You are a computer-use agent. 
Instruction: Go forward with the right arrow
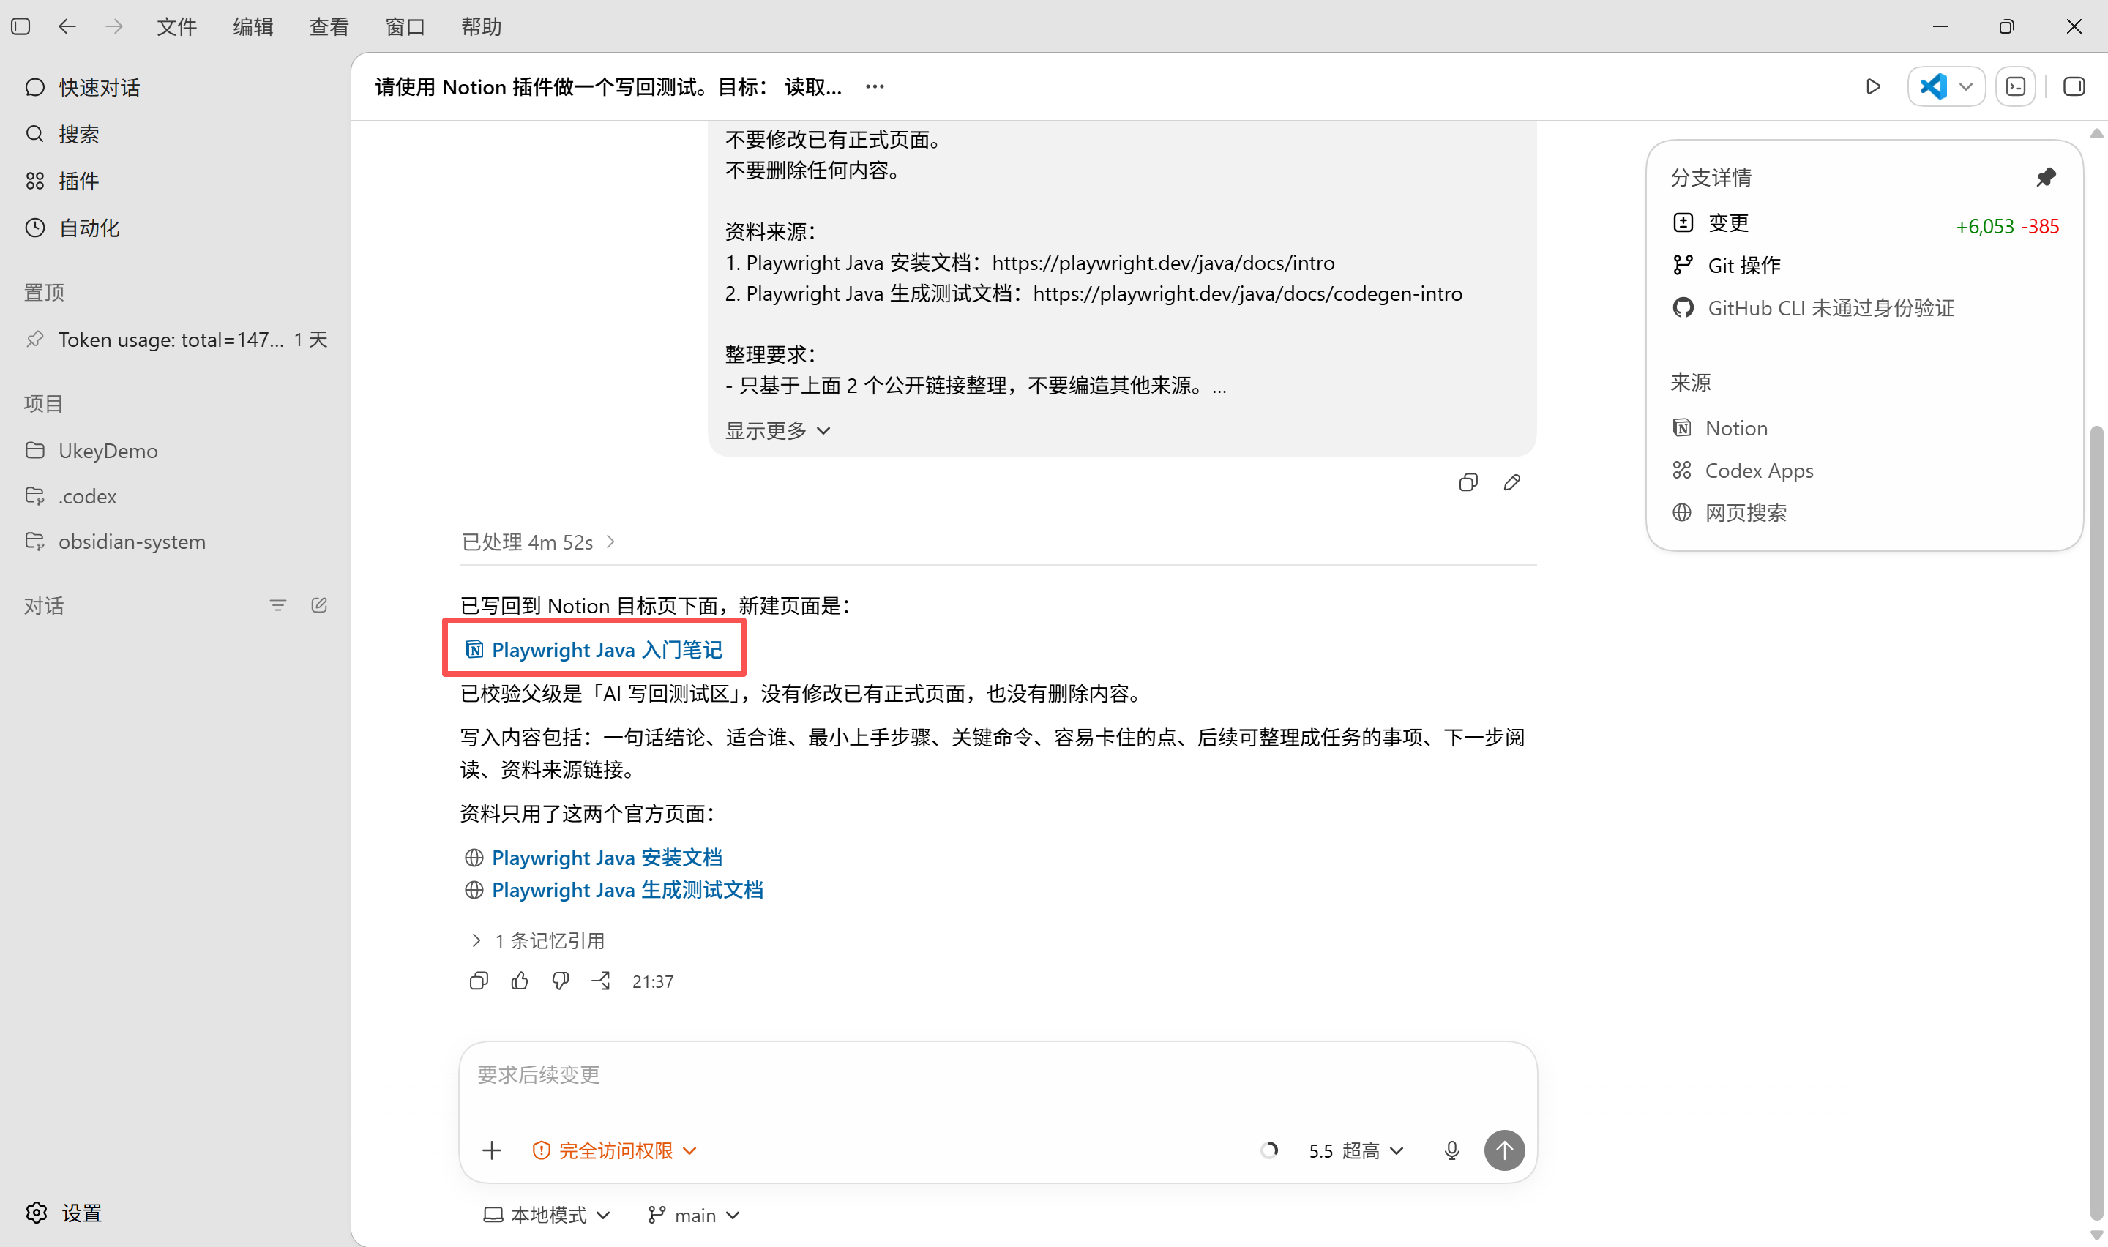(114, 27)
